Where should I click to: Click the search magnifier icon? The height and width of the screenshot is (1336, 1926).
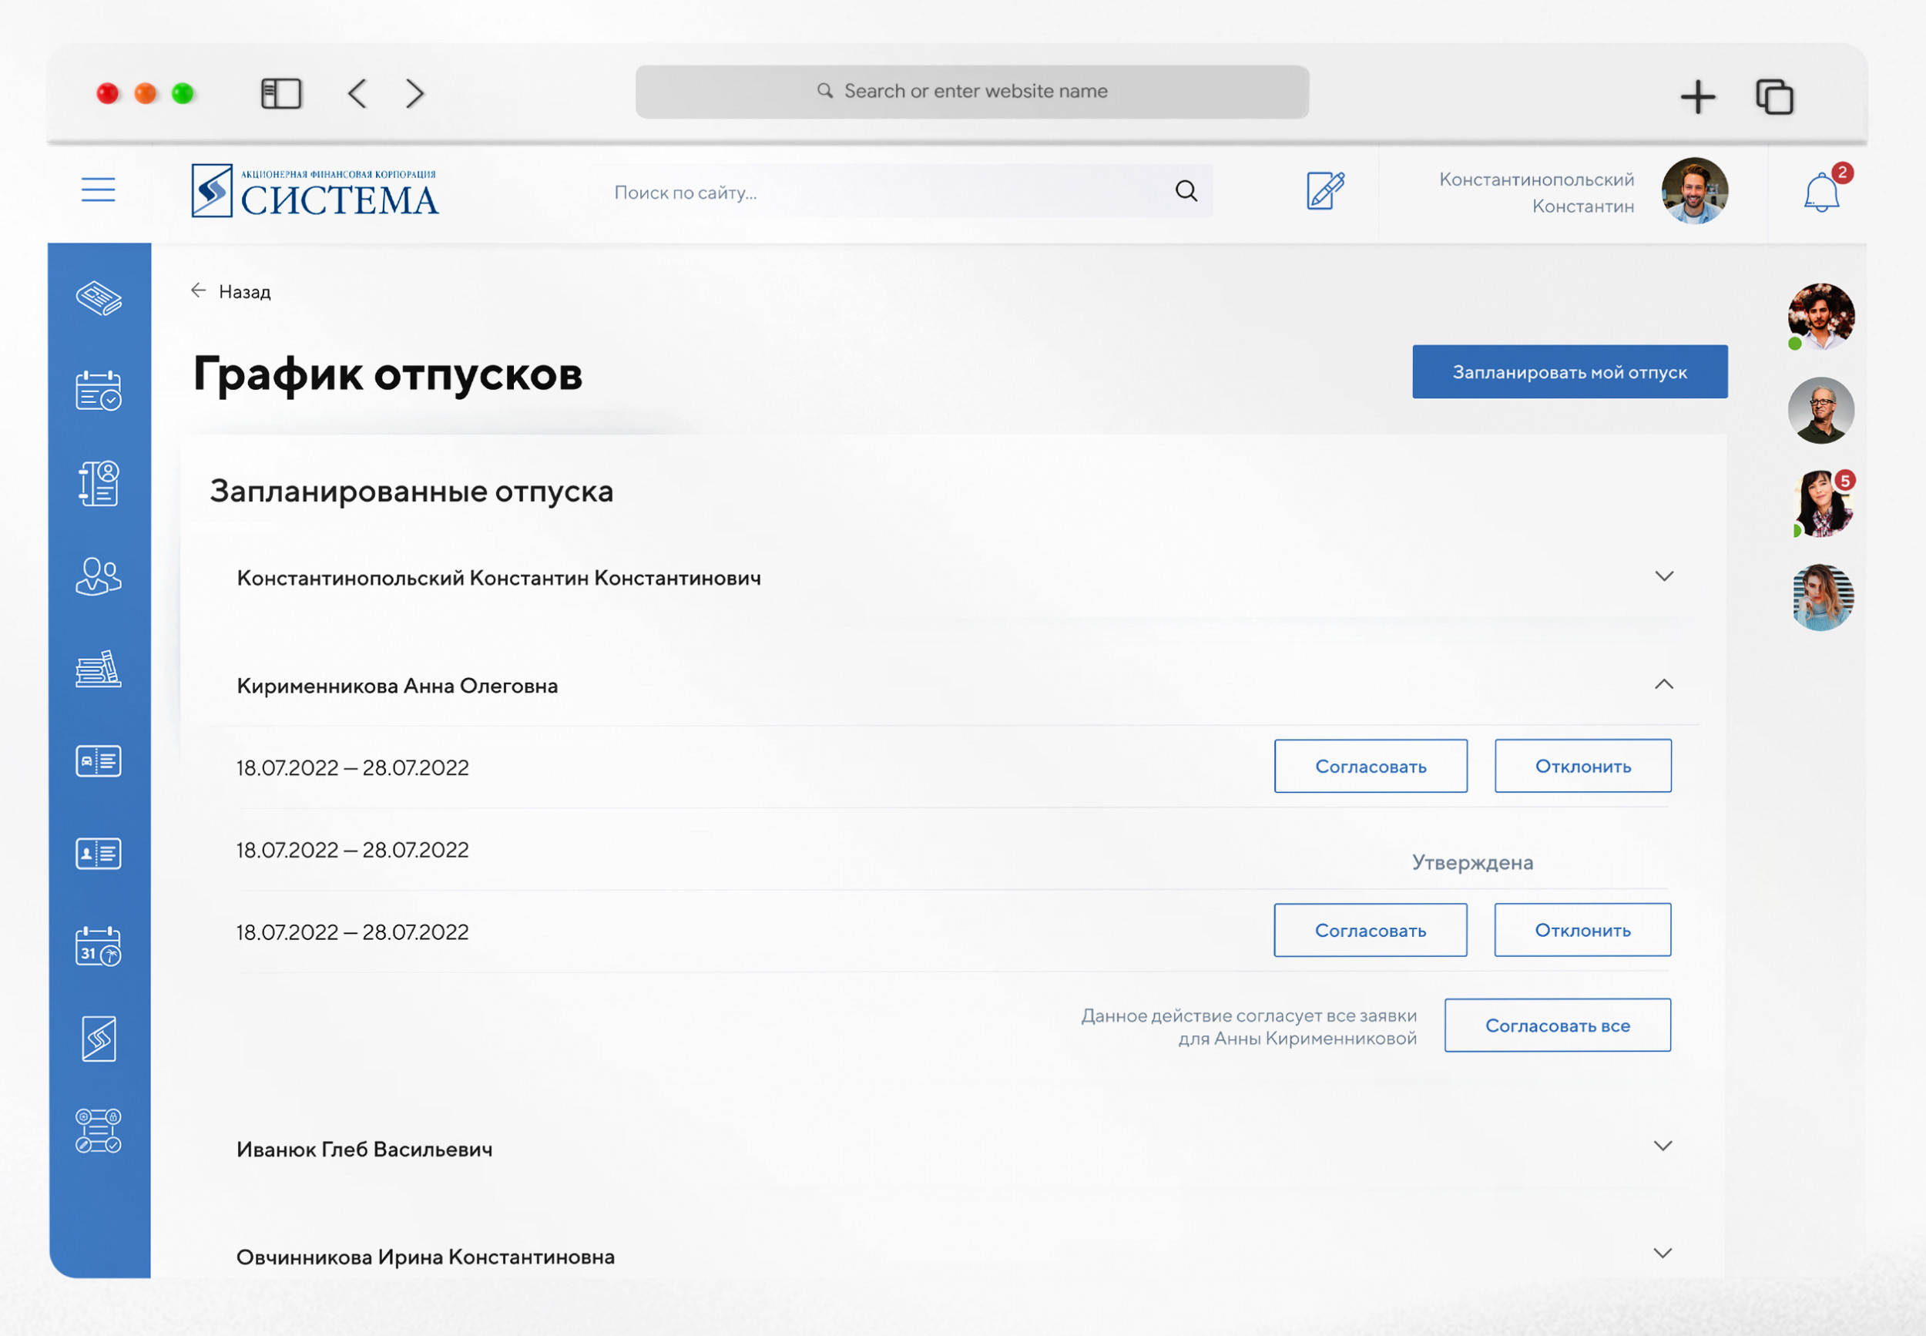(1186, 192)
